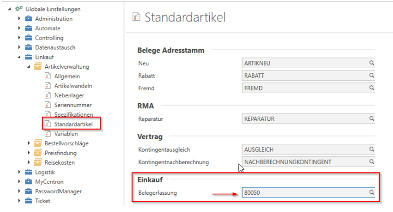393x212 pixels.
Task: Collapse the Artikelverwaltung folder
Action: (29, 67)
